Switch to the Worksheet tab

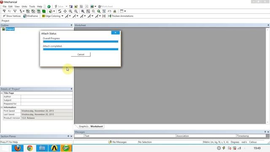(97, 127)
